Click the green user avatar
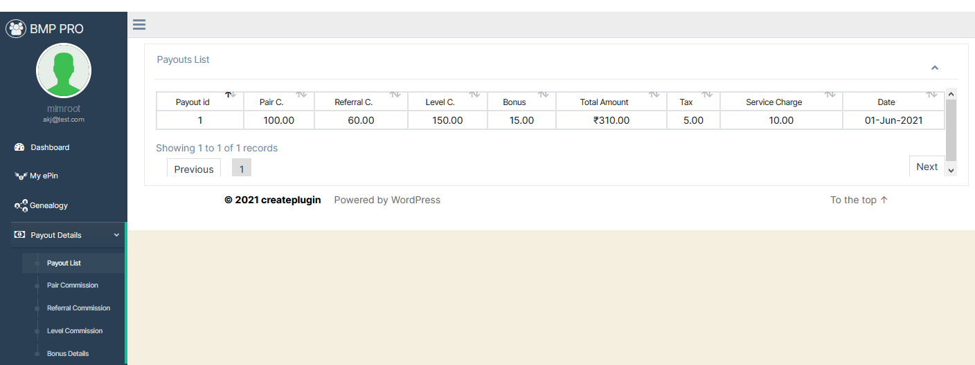The image size is (975, 365). coord(64,71)
